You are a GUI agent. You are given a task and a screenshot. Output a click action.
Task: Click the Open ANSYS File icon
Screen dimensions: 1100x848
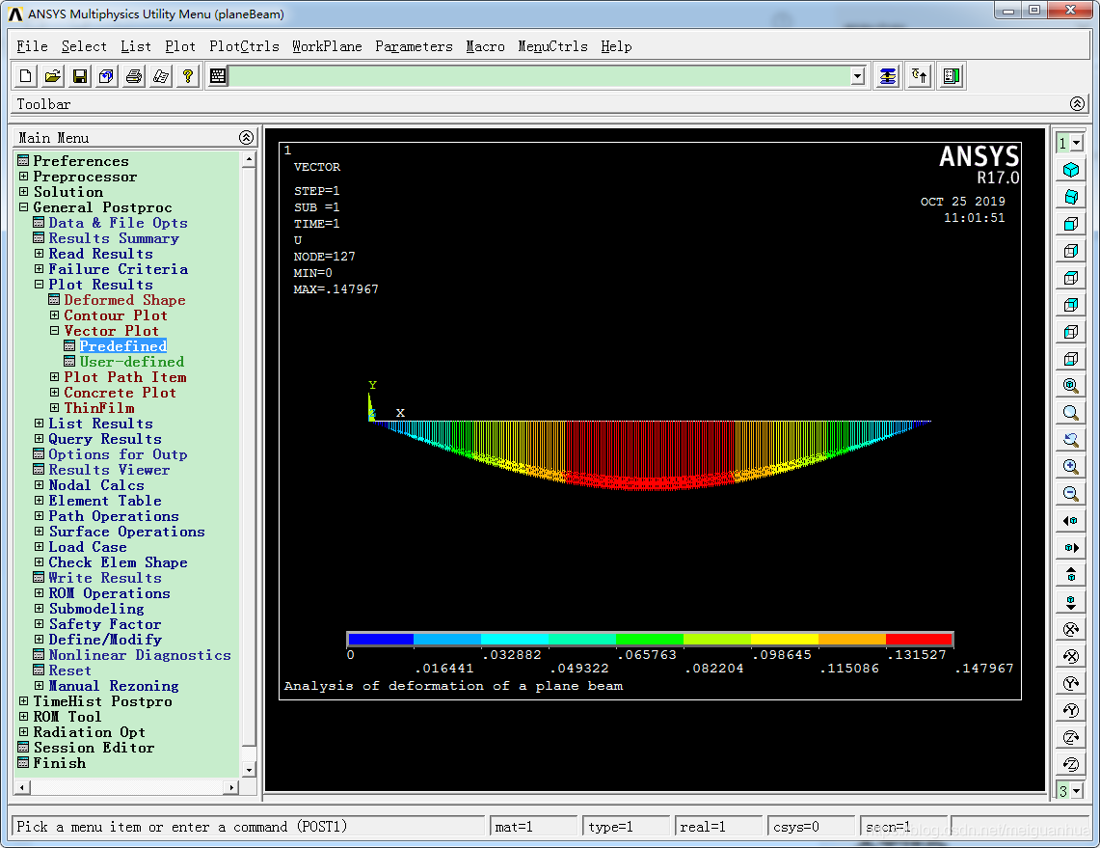[54, 76]
